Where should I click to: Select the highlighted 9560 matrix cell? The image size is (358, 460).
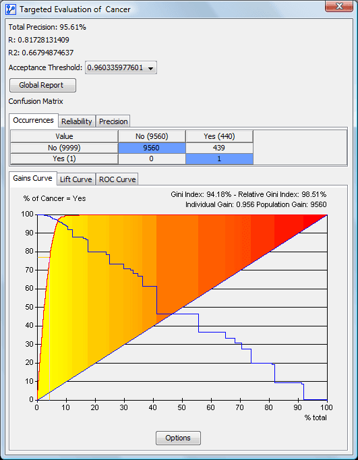click(x=152, y=148)
